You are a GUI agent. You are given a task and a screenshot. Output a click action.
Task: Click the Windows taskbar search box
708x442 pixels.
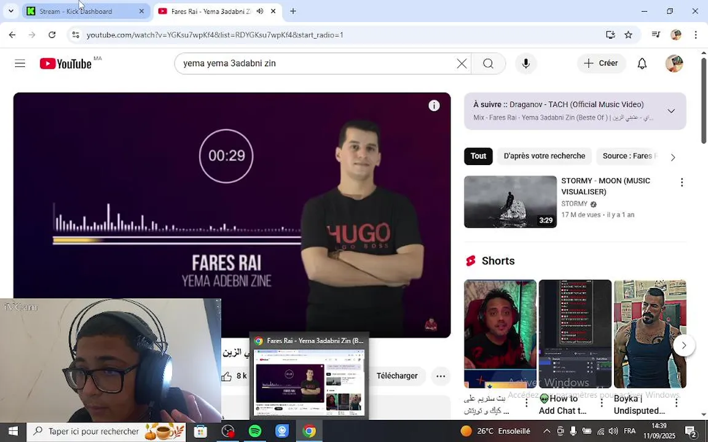pos(106,432)
